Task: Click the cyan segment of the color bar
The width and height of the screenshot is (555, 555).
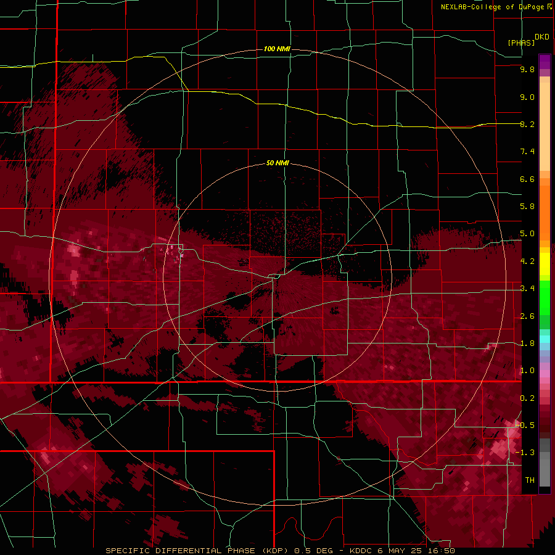Action: point(545,339)
